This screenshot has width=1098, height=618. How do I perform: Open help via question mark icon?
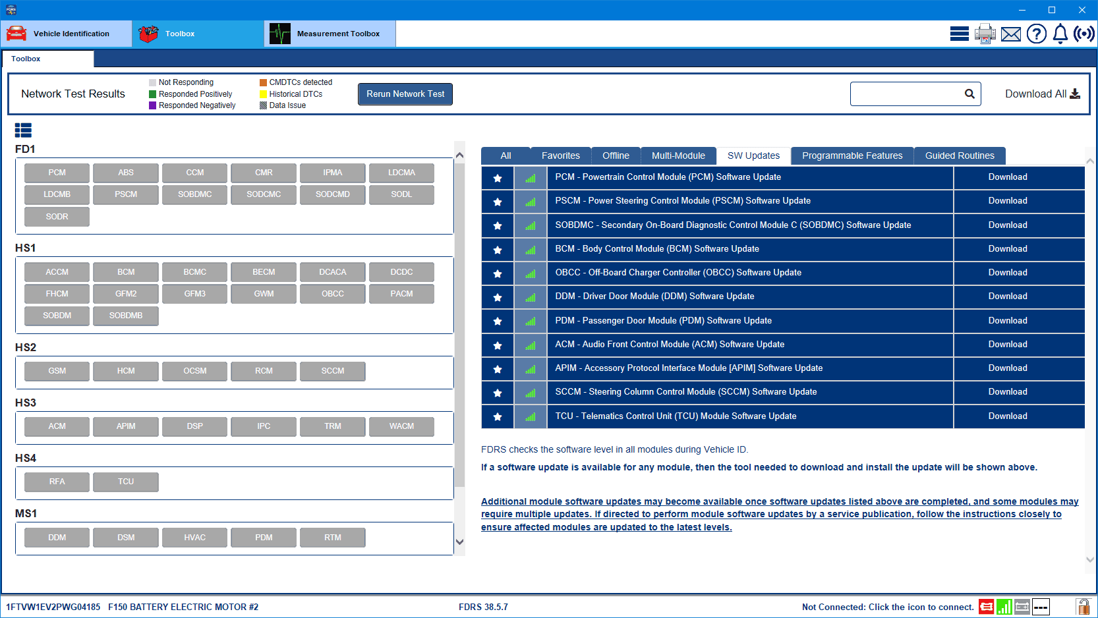[1036, 34]
